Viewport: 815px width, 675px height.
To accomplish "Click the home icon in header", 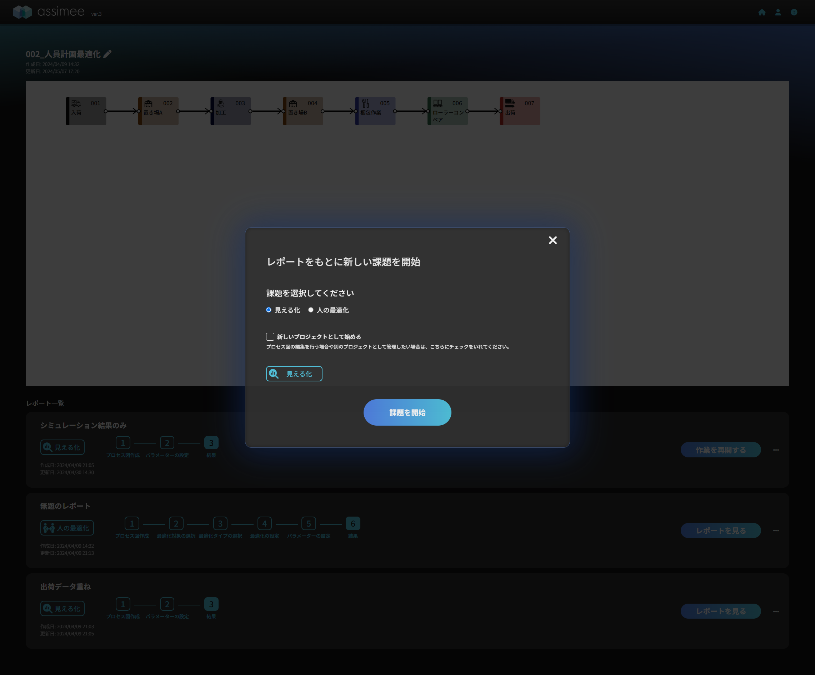I will 762,12.
